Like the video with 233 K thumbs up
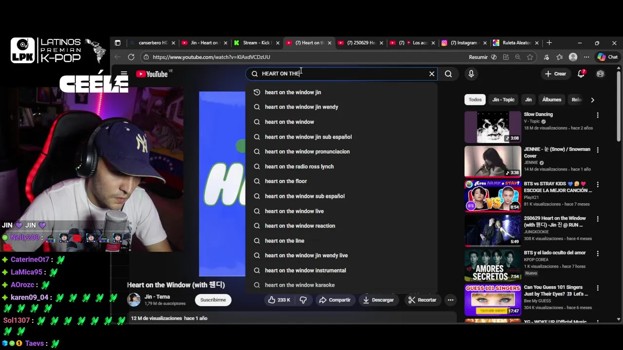 click(279, 300)
